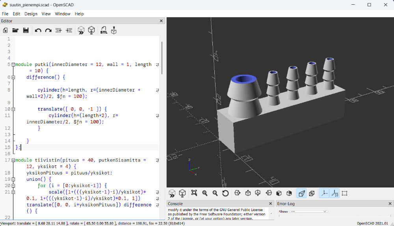Unindent the selected code lines
394x226 pixels.
tap(59, 30)
